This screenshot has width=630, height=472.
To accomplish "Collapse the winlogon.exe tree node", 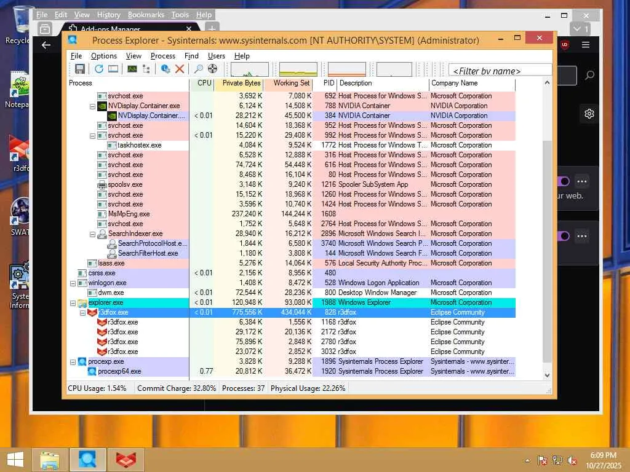I will coord(73,283).
